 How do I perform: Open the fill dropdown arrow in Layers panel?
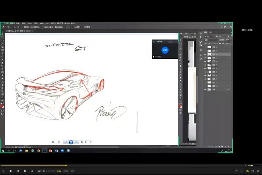point(232,44)
